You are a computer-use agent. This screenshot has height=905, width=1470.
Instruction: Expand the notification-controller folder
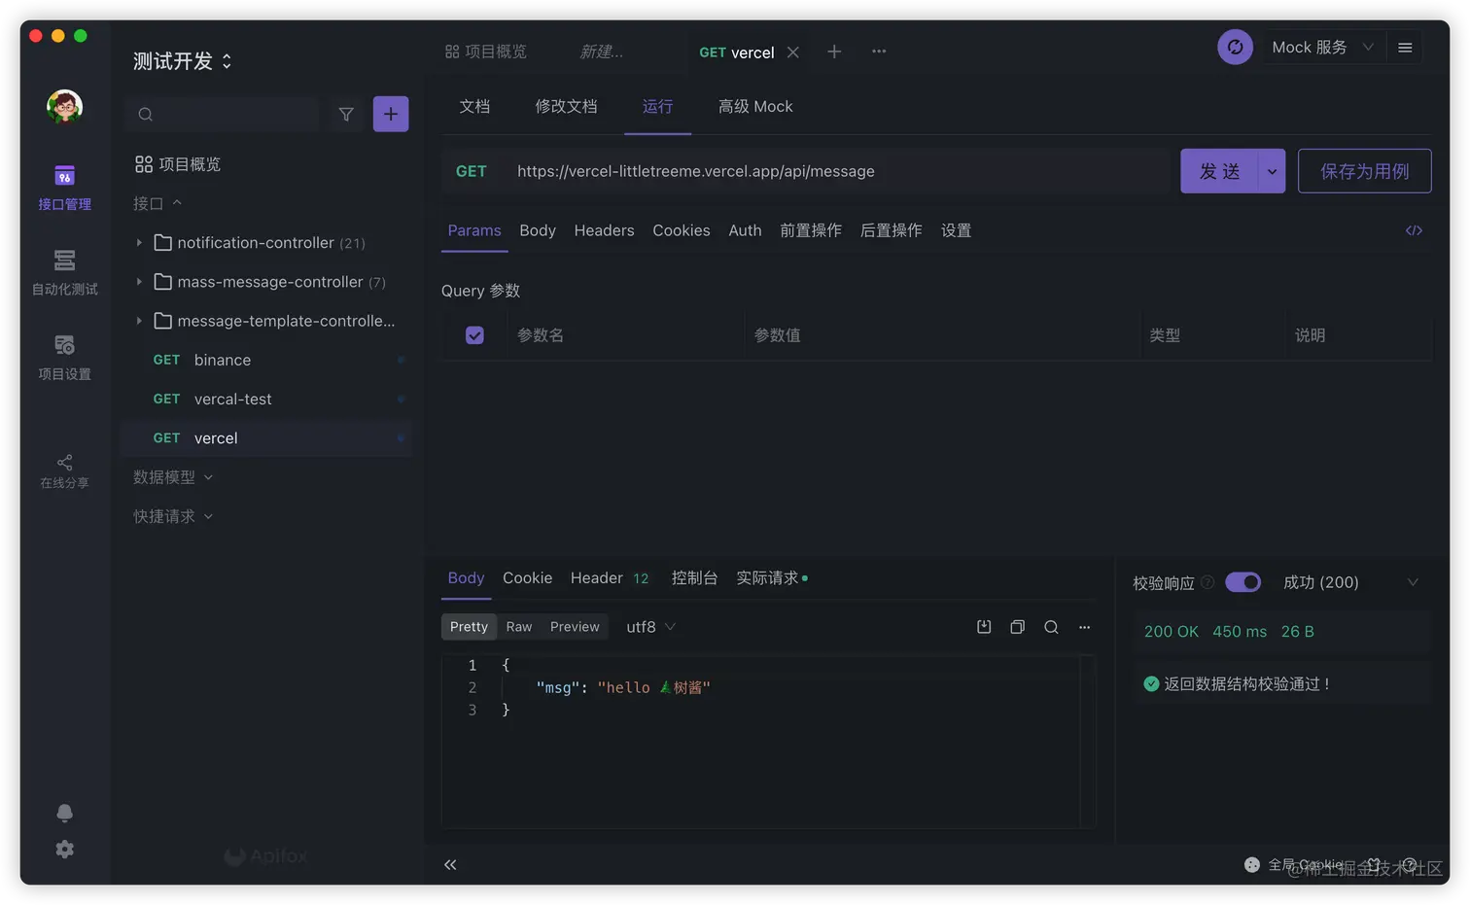coord(139,242)
